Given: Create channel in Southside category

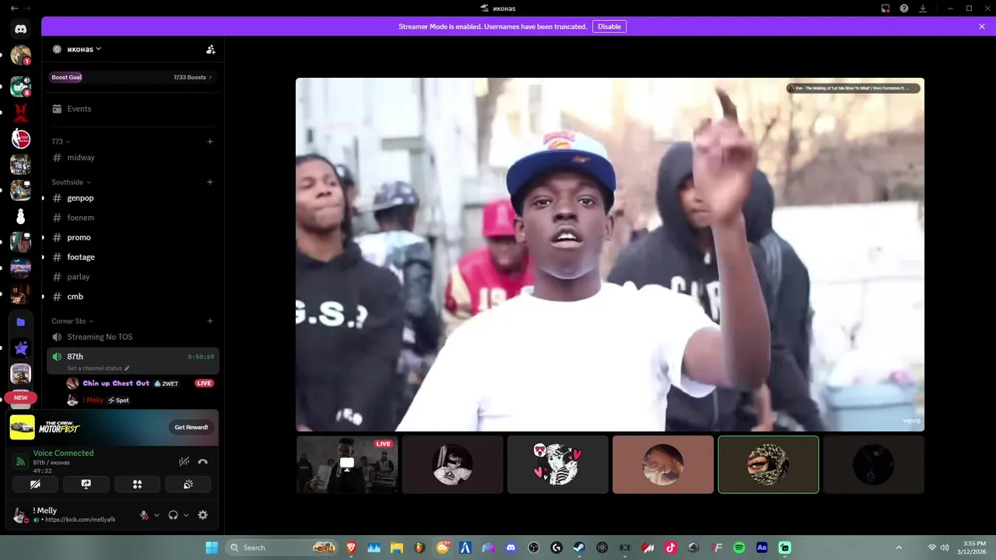Looking at the screenshot, I should point(210,182).
